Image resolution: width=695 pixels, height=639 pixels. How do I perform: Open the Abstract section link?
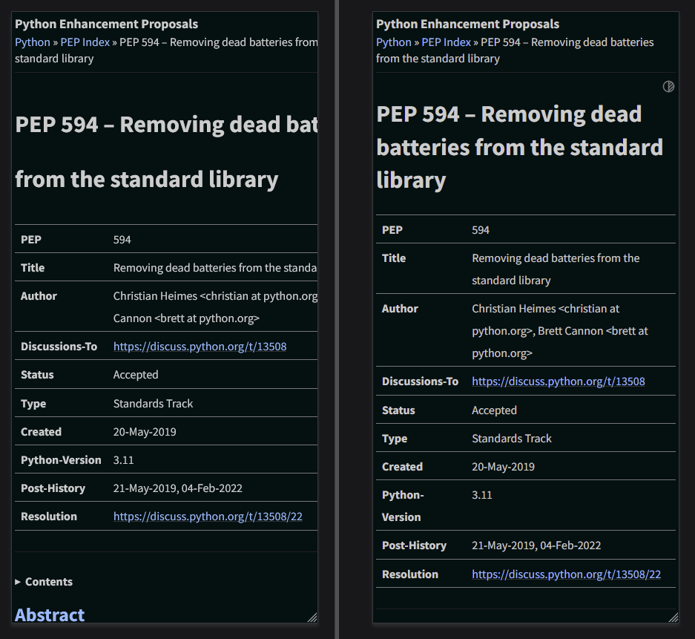point(49,615)
